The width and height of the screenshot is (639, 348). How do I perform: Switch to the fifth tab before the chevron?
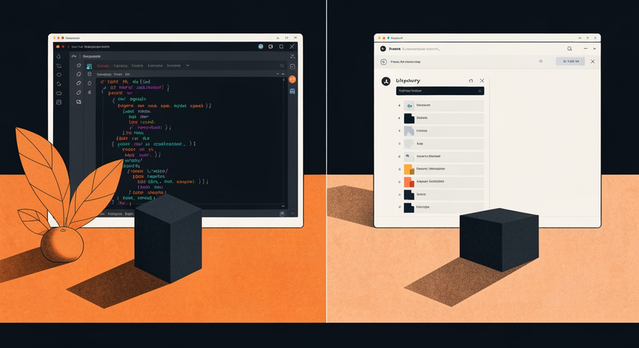tap(174, 66)
